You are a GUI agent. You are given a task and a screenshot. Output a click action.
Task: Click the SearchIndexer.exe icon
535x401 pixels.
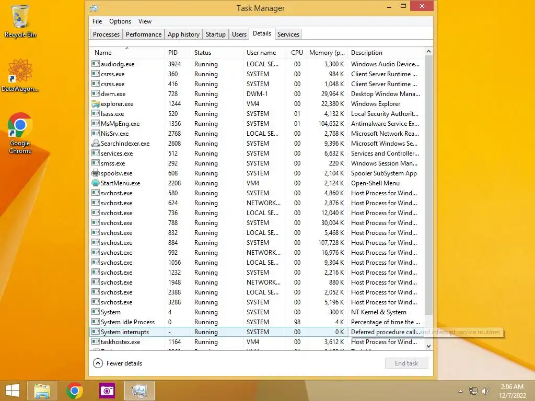coord(96,143)
